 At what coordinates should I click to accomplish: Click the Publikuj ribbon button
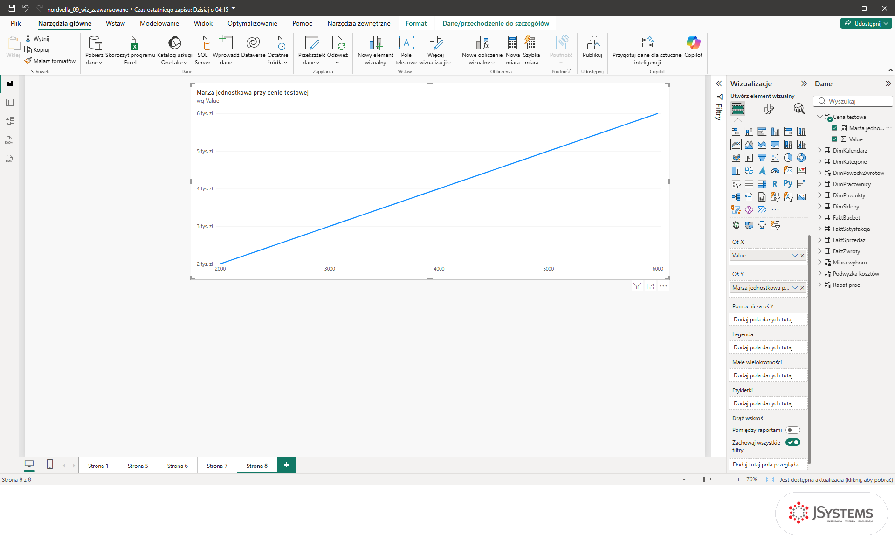pos(592,47)
